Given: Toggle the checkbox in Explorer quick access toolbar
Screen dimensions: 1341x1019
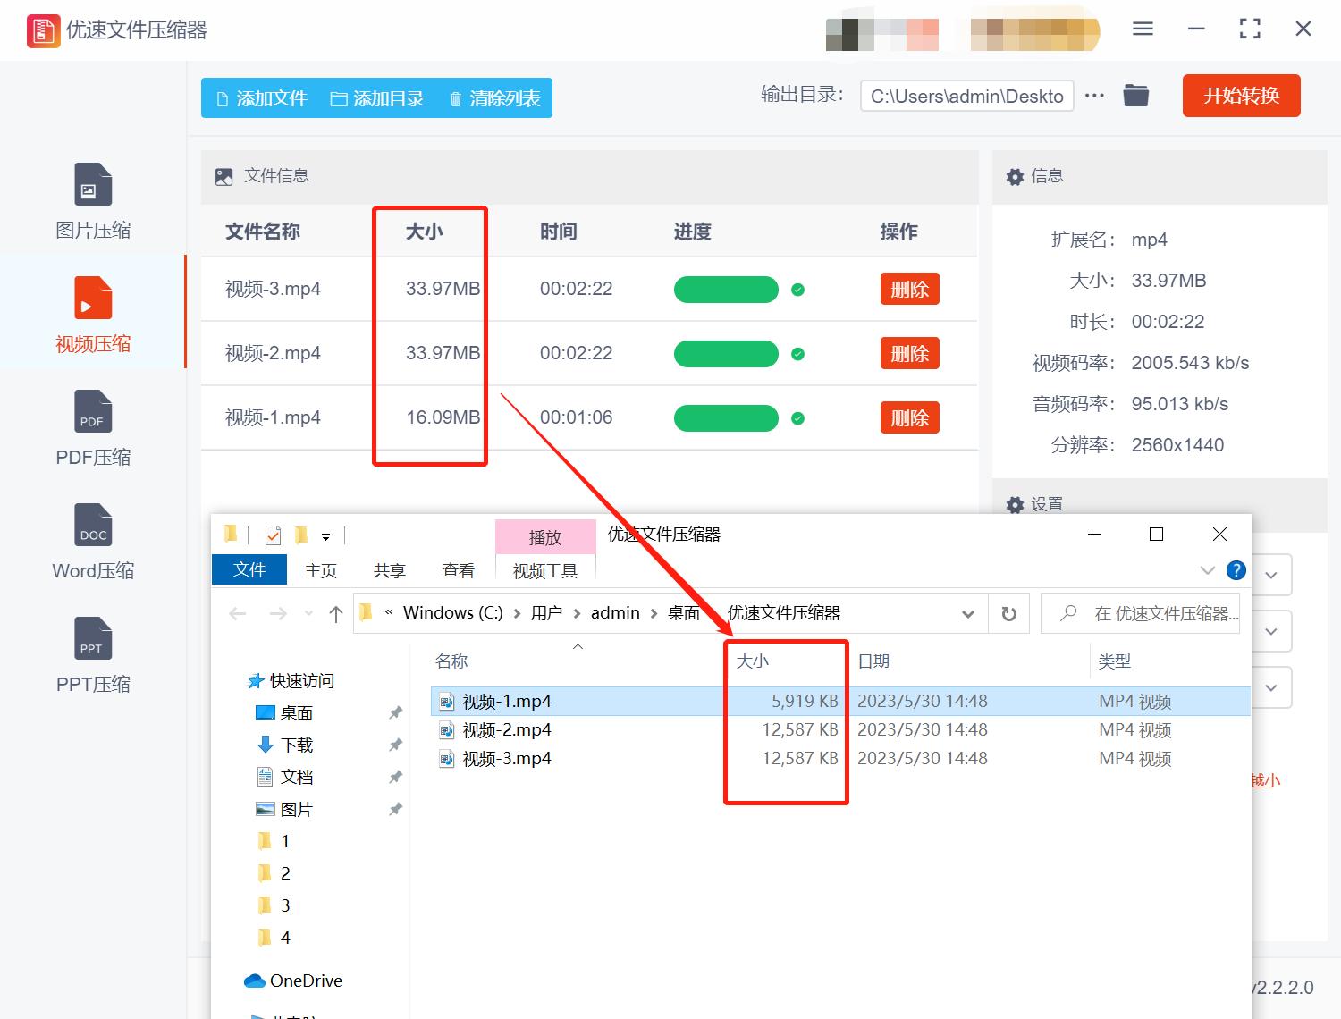Looking at the screenshot, I should (272, 534).
